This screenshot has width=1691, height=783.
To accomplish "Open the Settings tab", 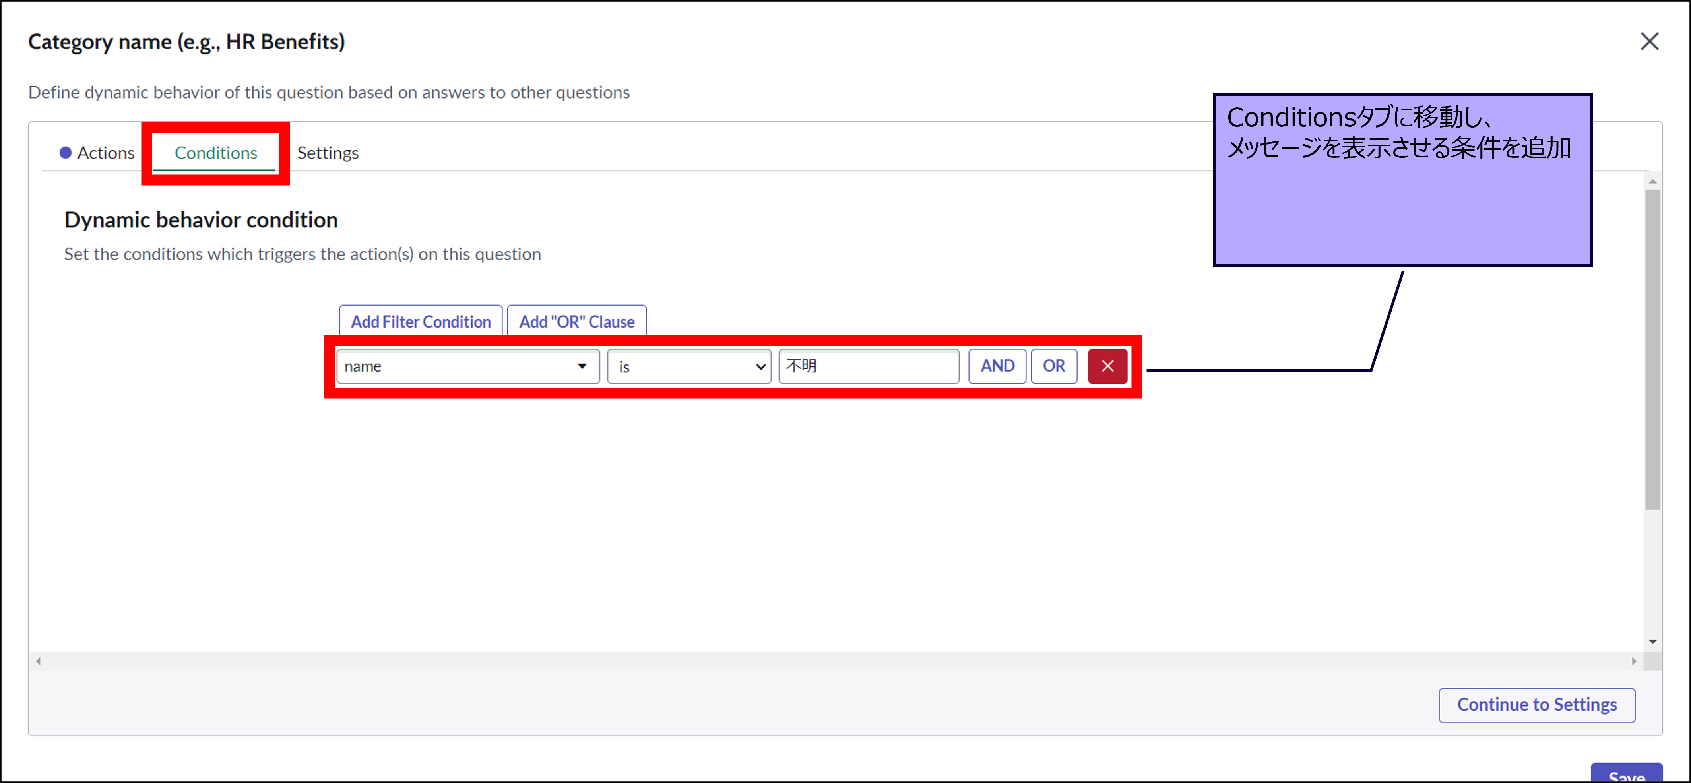I will click(328, 153).
